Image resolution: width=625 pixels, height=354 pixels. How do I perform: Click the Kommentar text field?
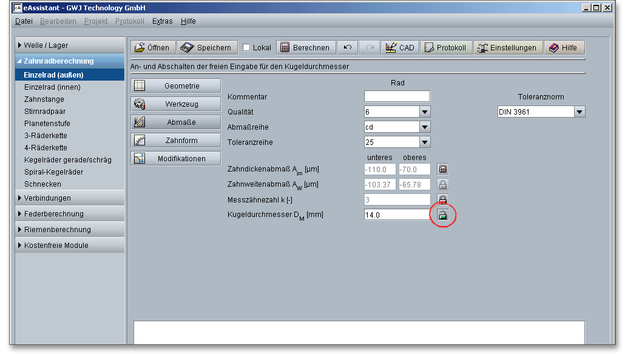pyautogui.click(x=397, y=96)
